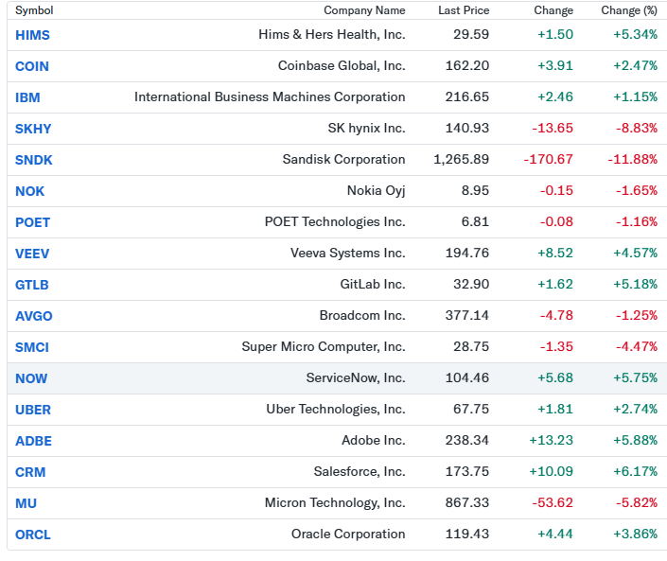Viewport: 667px width, 561px height.
Task: Click the change value +5.68
Action: point(555,377)
